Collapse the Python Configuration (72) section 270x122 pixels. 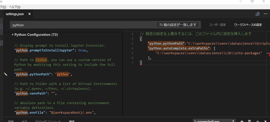click(12, 35)
